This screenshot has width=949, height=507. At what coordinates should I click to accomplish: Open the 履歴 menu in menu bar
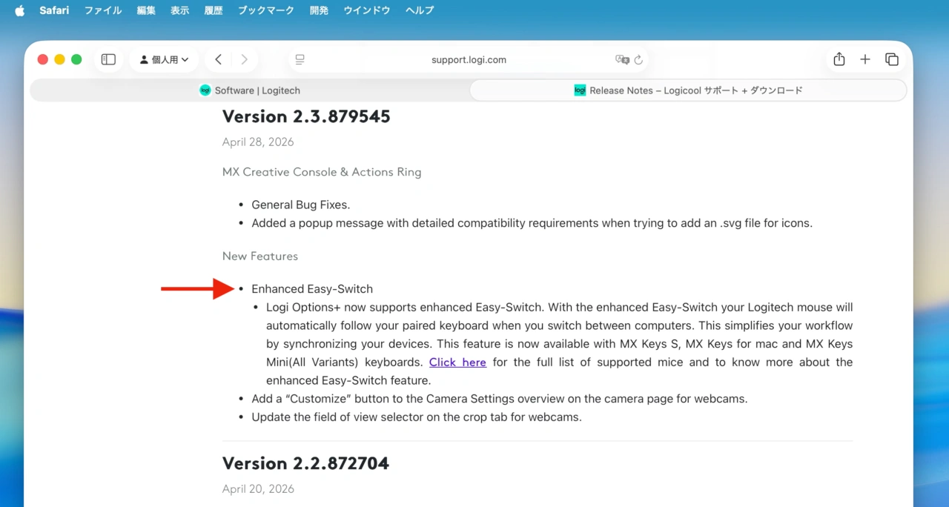click(214, 10)
